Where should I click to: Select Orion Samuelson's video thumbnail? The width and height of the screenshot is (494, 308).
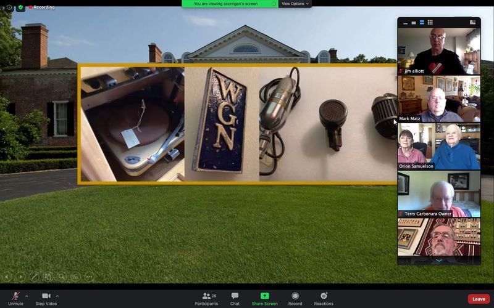coord(439,146)
